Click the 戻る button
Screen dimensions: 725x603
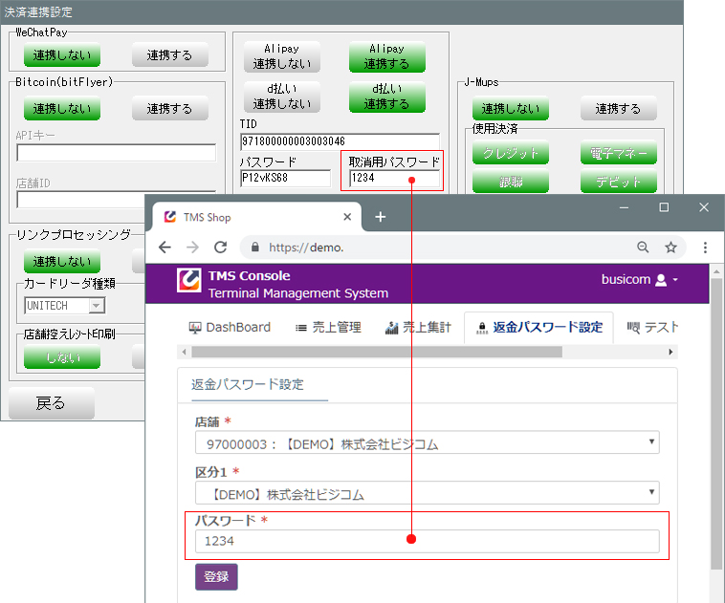pos(52,402)
